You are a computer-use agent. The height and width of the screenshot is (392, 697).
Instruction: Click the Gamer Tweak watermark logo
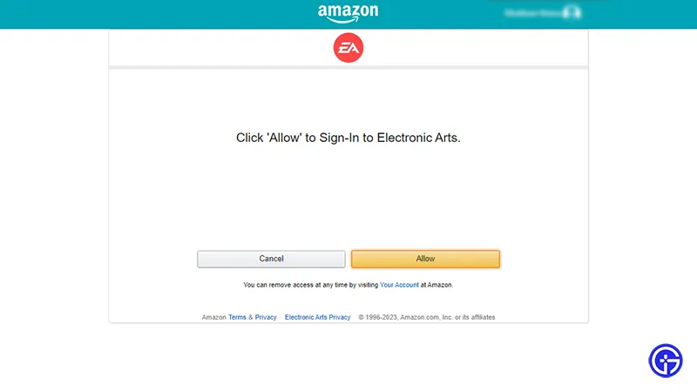click(x=666, y=361)
